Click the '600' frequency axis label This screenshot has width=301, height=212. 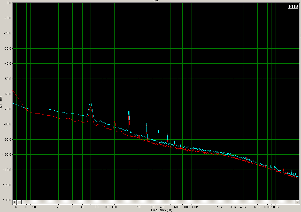click(x=177, y=207)
